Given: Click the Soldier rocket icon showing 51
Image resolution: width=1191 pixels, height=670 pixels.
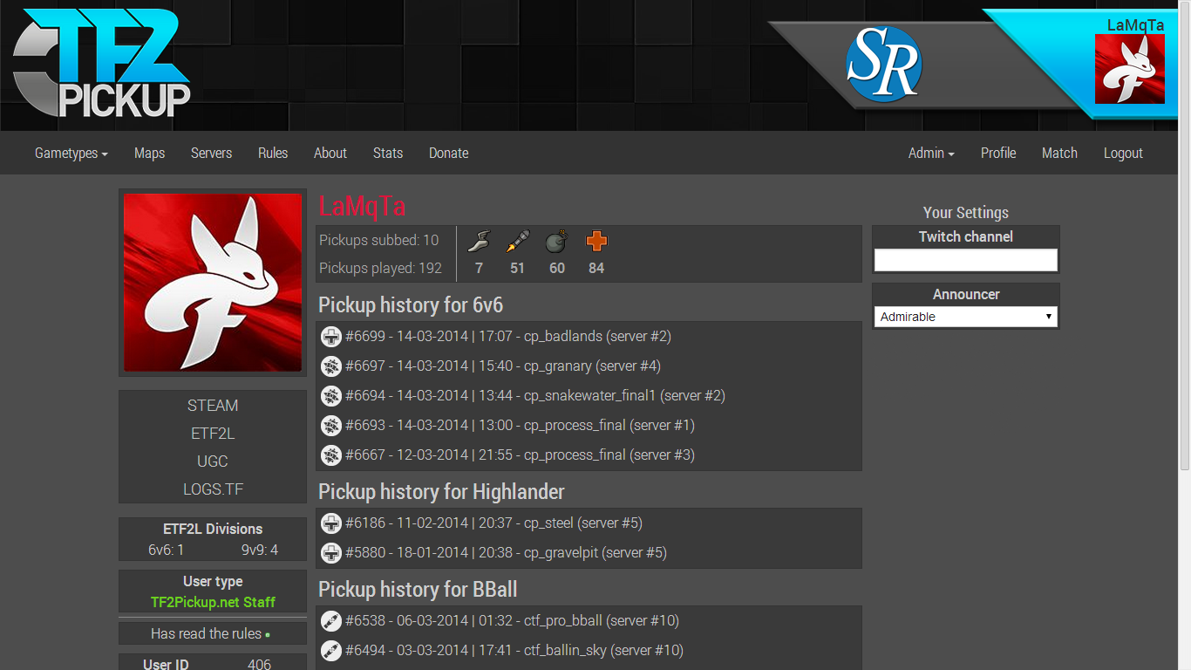Looking at the screenshot, I should [517, 242].
